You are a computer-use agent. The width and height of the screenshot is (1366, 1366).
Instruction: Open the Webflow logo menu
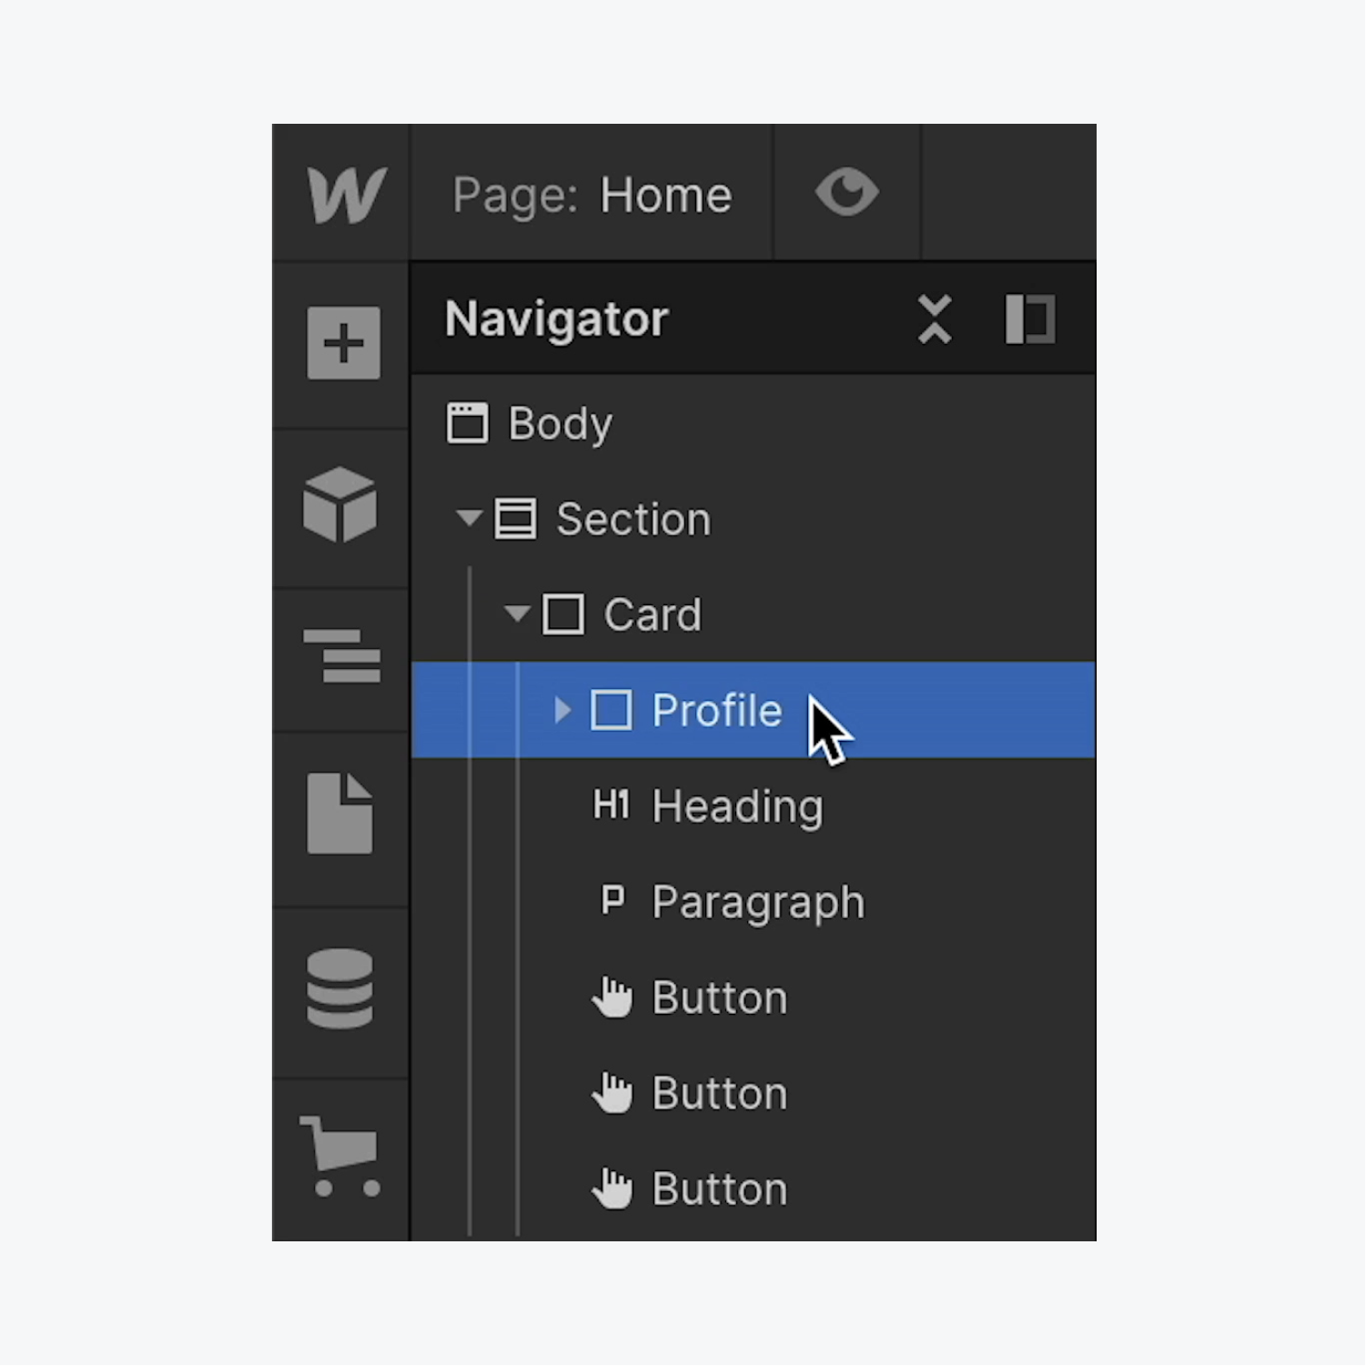[x=346, y=194]
